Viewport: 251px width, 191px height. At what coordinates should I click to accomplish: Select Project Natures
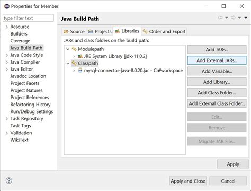[26, 90]
